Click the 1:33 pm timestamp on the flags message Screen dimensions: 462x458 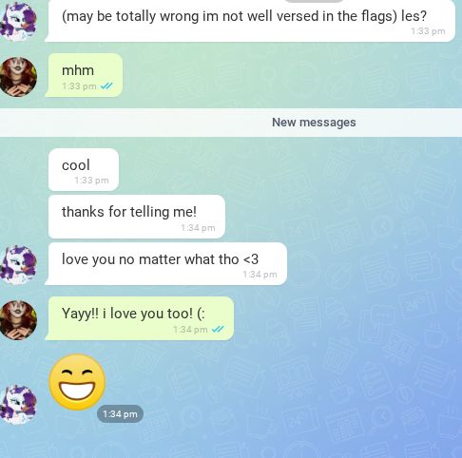point(428,31)
